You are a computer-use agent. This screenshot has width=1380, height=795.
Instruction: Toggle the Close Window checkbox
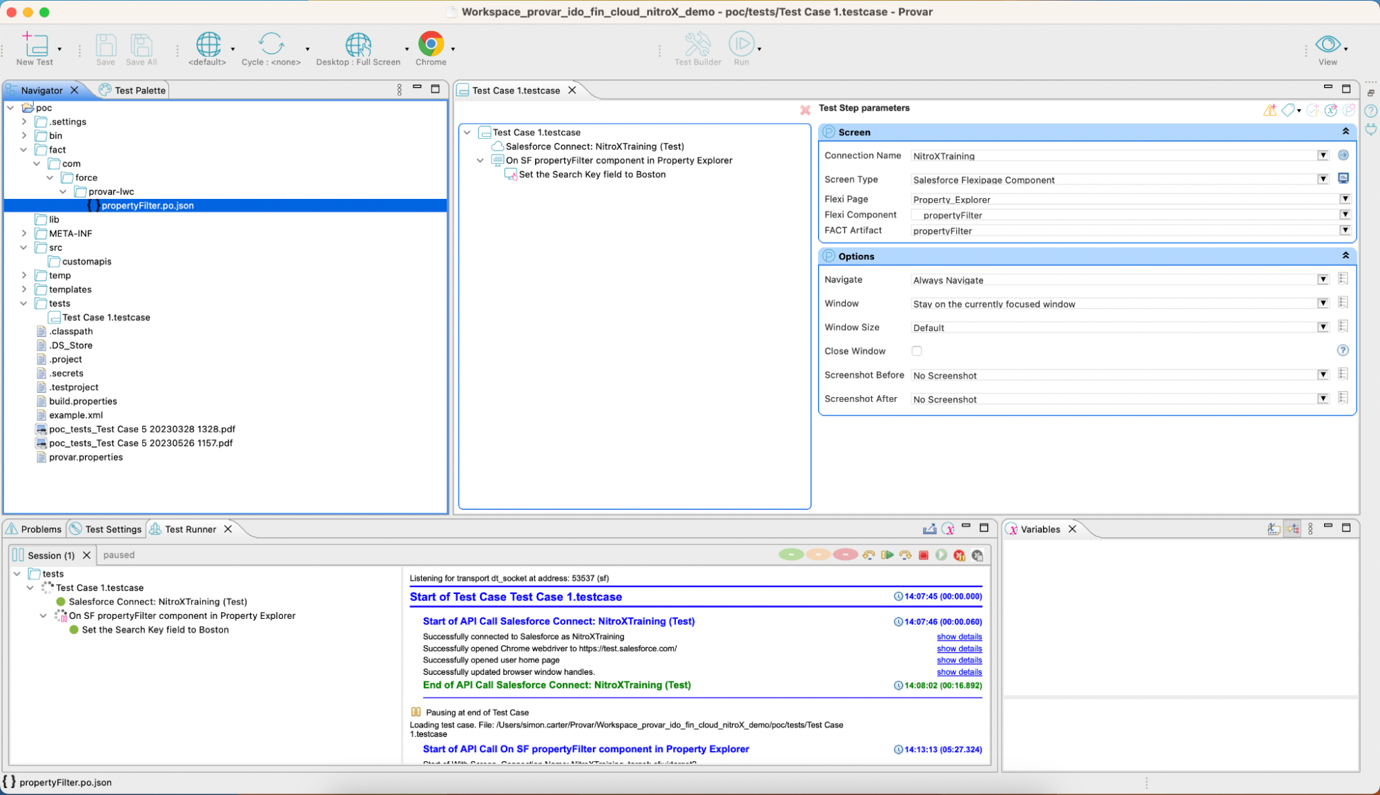coord(917,351)
